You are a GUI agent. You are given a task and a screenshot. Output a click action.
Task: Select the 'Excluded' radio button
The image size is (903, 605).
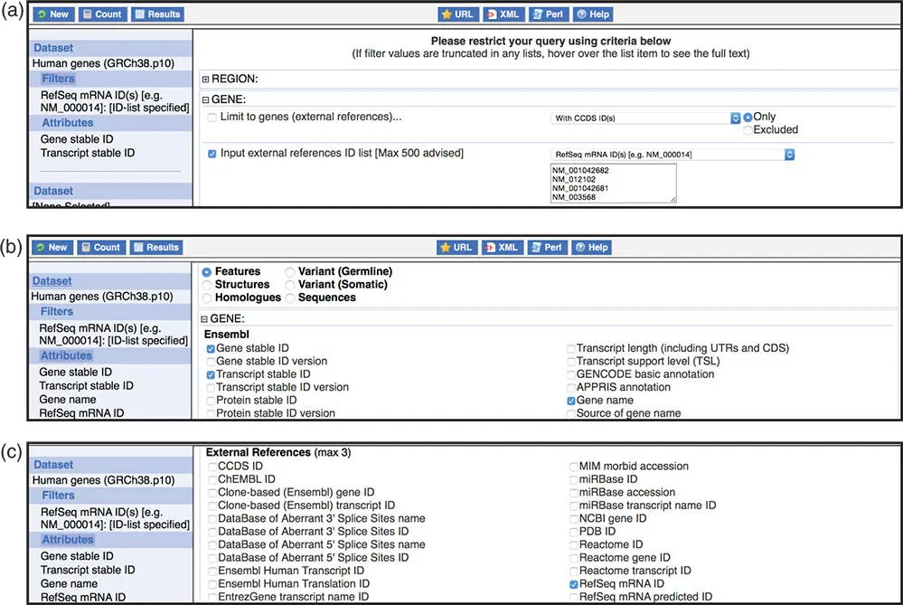pyautogui.click(x=748, y=130)
